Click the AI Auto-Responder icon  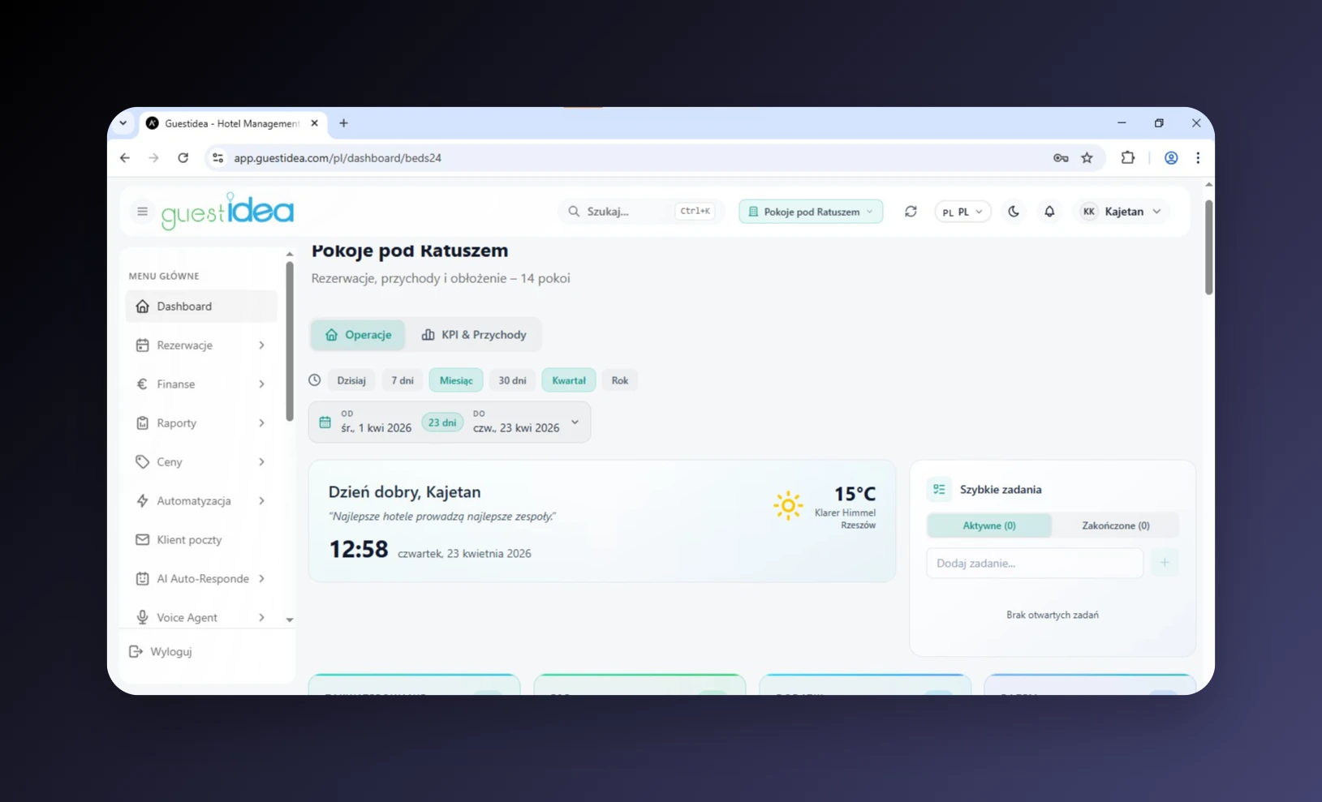tap(142, 579)
